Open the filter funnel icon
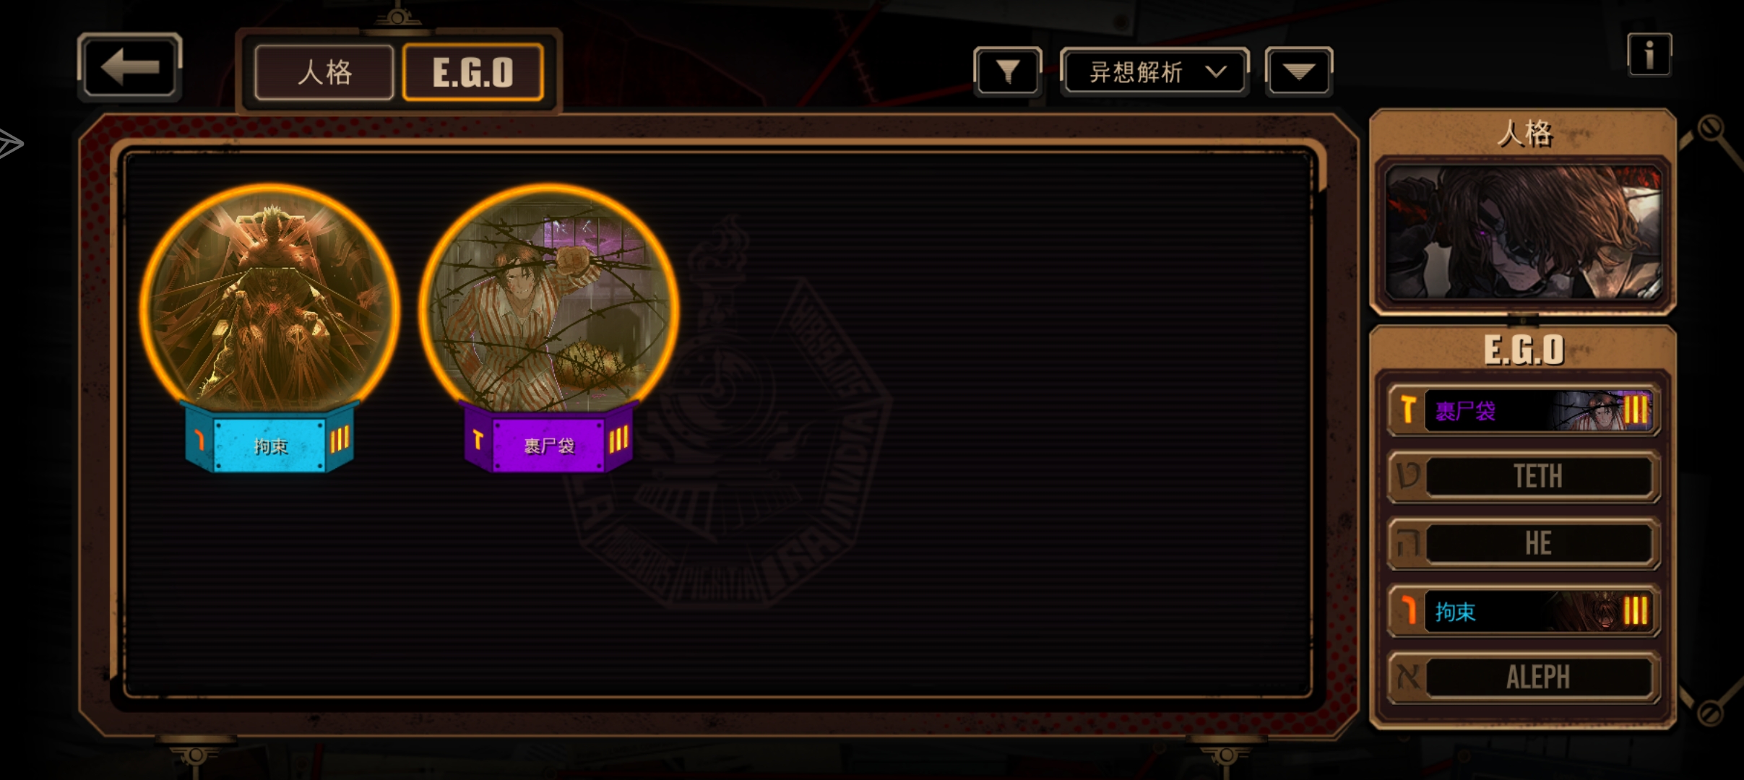The image size is (1744, 780). point(1008,71)
